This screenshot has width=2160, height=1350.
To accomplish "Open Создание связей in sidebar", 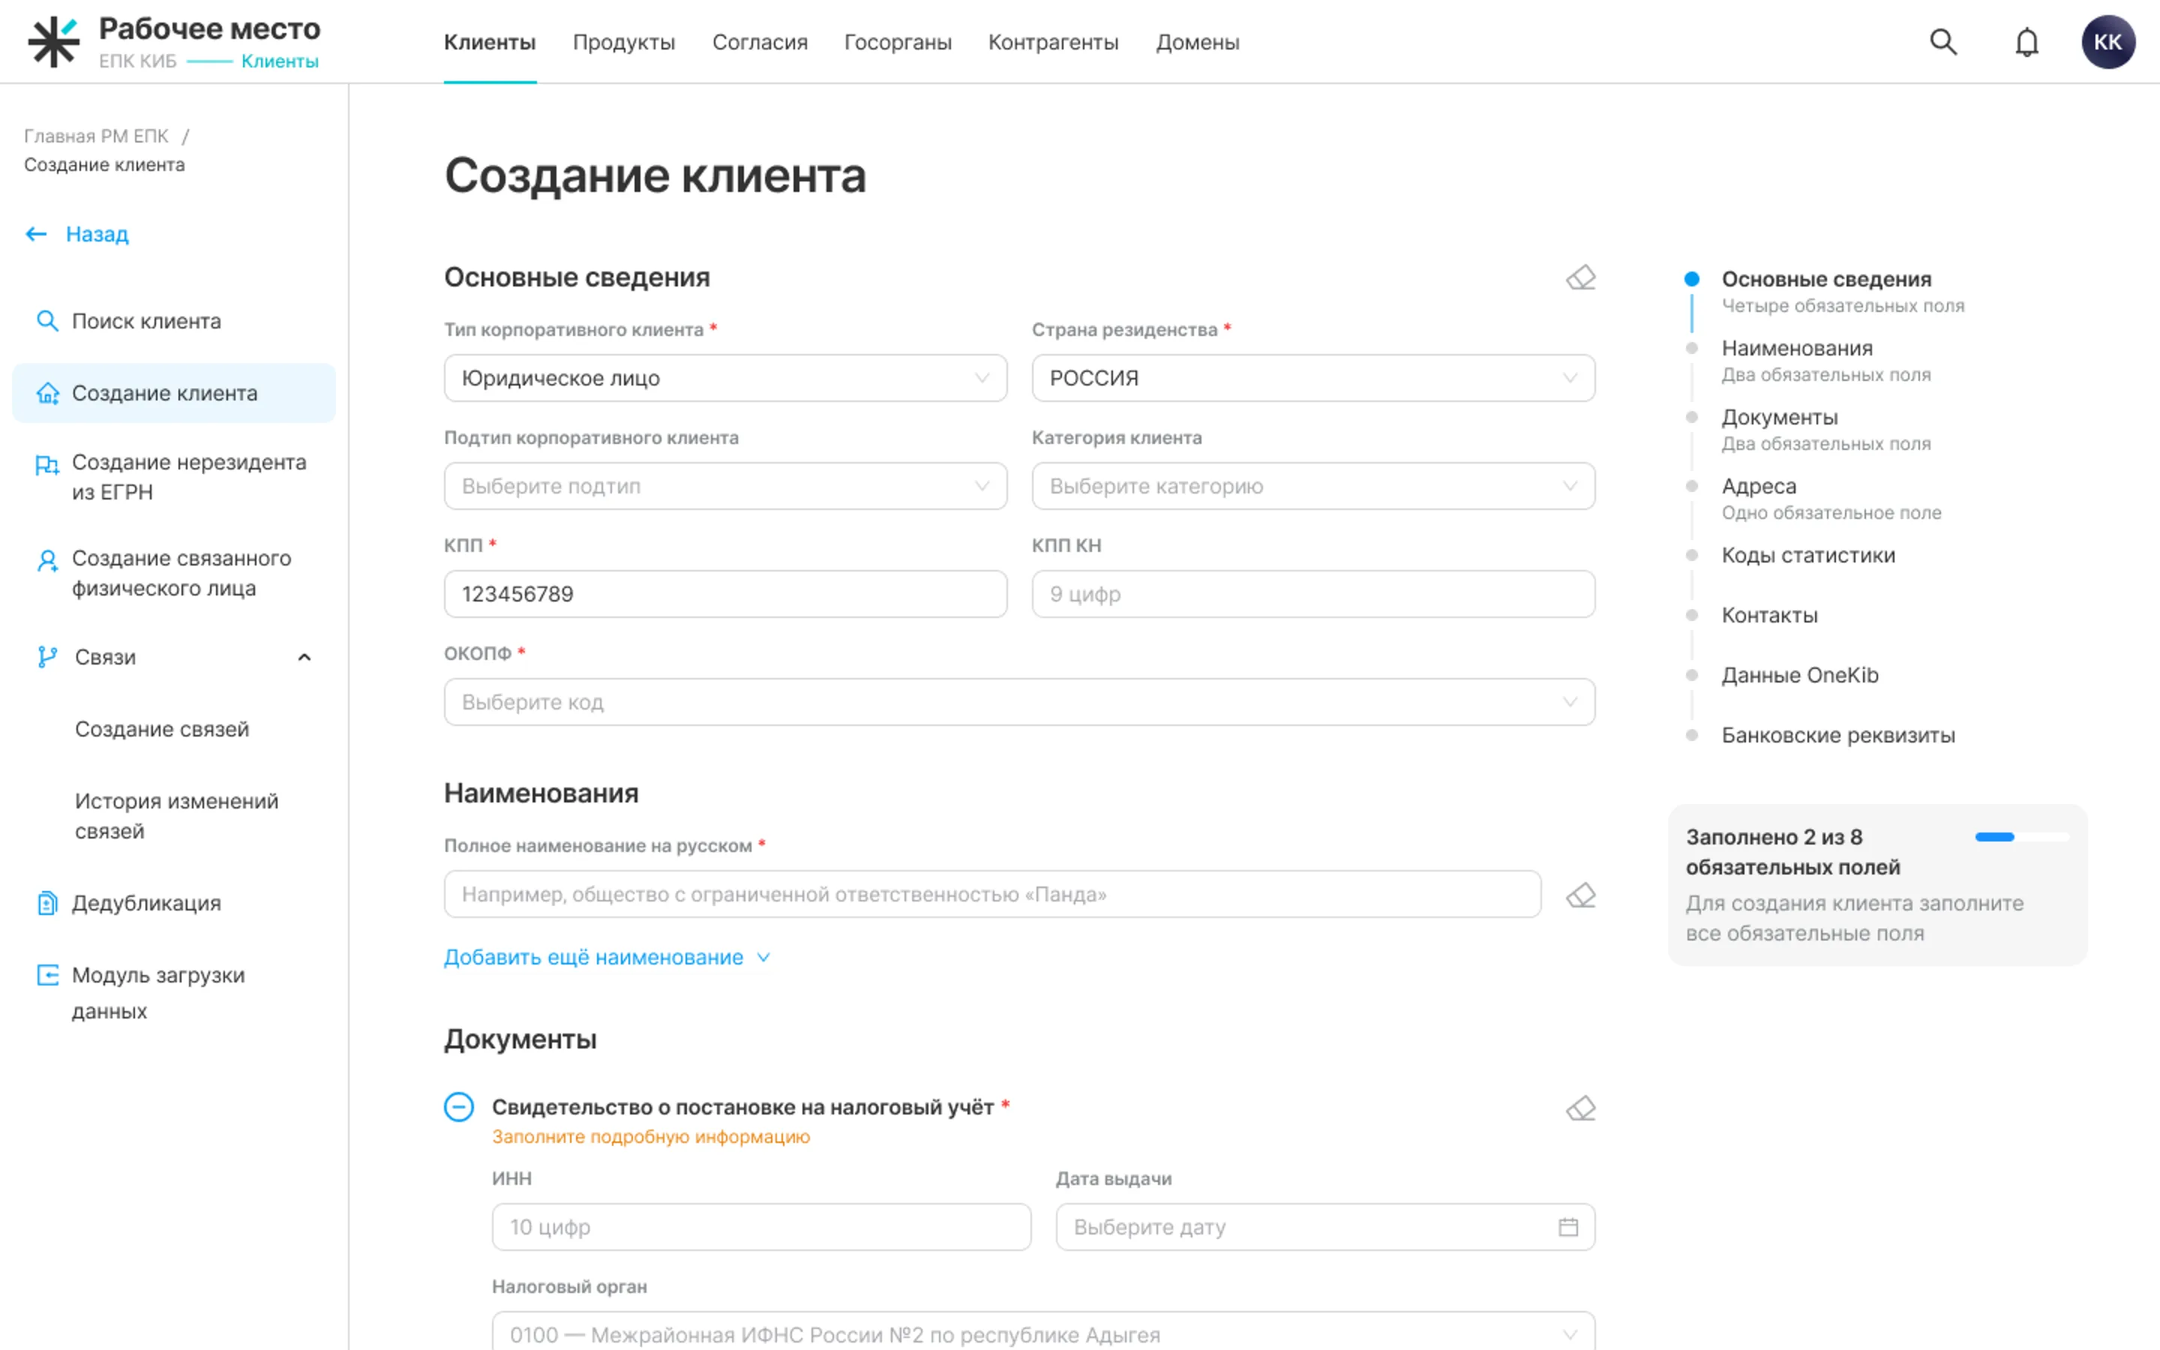I will 161,730.
